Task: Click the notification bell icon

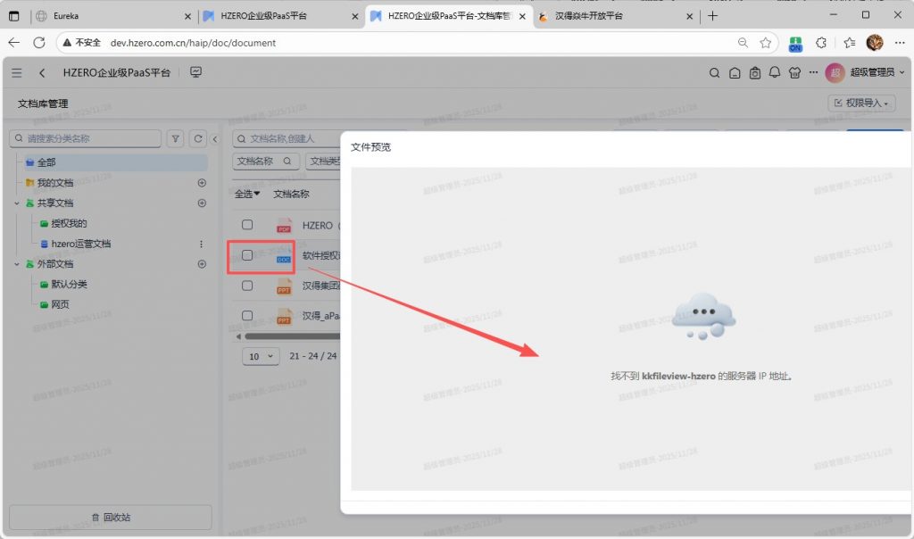Action: click(775, 73)
